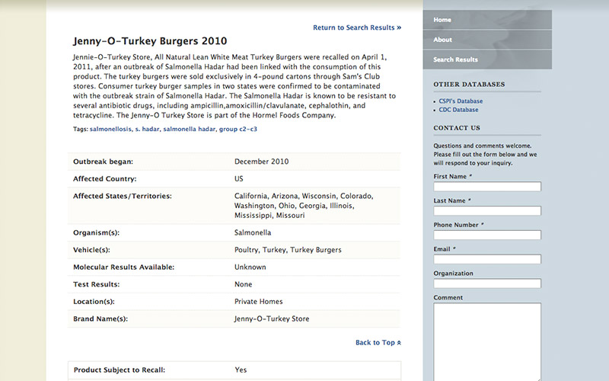Jump Back to Top link
This screenshot has height=381, width=609.
coord(375,343)
